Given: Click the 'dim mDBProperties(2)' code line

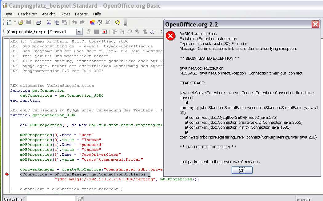Looking at the screenshot, I should pyautogui.click(x=92, y=125).
